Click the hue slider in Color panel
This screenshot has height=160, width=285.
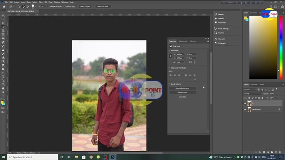pyautogui.click(x=281, y=48)
